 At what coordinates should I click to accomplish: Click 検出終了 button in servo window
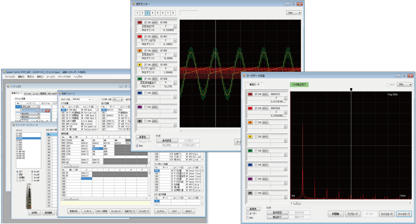277,217
